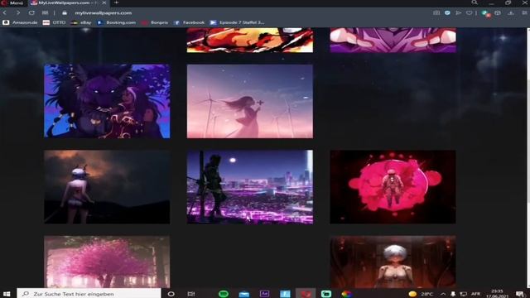Viewport: 530px width, 298px height.
Task: Open the purple neon city night wallpaper
Action: (x=250, y=187)
